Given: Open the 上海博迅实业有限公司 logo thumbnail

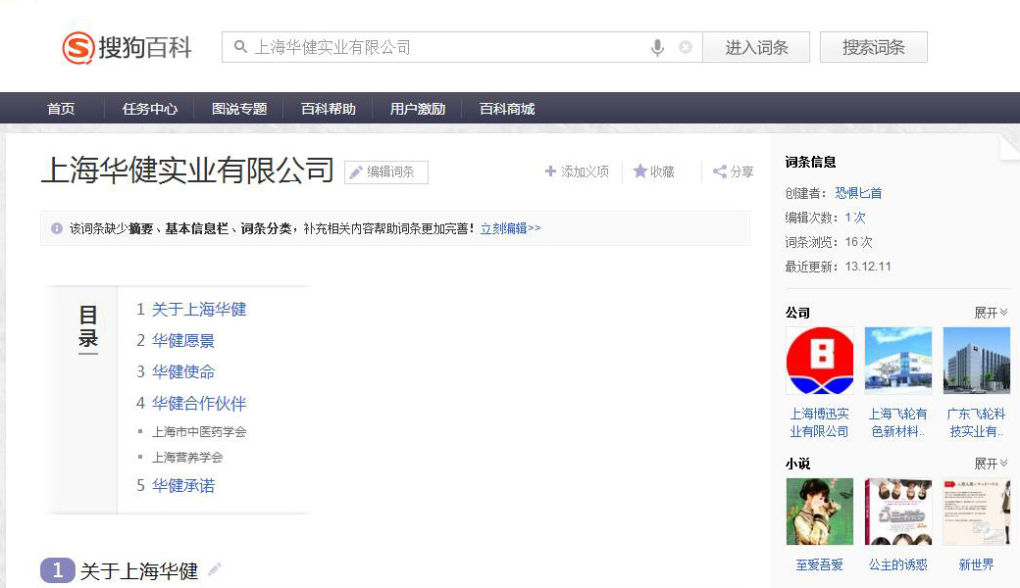Looking at the screenshot, I should click(x=820, y=361).
